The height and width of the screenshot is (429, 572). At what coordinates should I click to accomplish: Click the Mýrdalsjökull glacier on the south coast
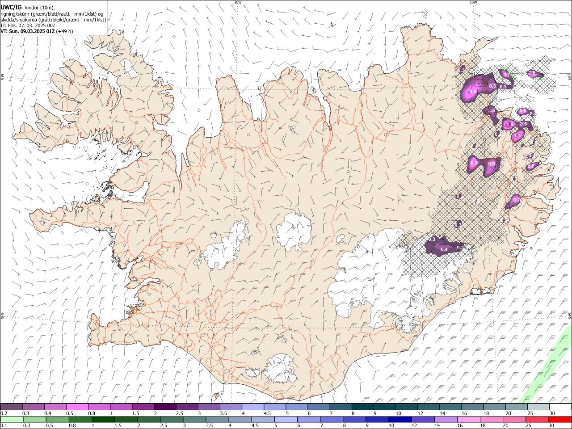[x=281, y=369]
